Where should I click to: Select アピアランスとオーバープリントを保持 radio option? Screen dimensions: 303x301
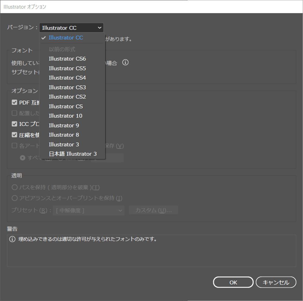tap(15, 198)
